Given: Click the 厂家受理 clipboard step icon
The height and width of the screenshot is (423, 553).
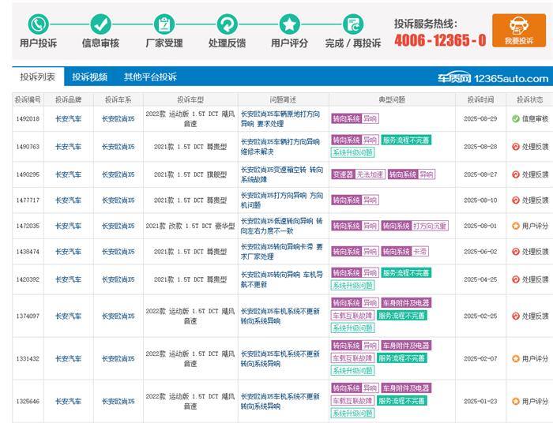Looking at the screenshot, I should [164, 24].
